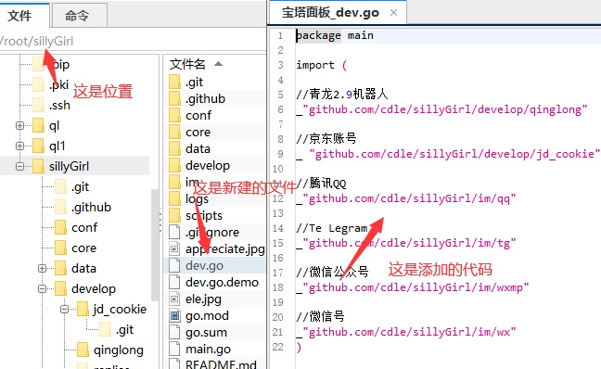
Task: Click the ql folder icon in tree
Action: 38,125
